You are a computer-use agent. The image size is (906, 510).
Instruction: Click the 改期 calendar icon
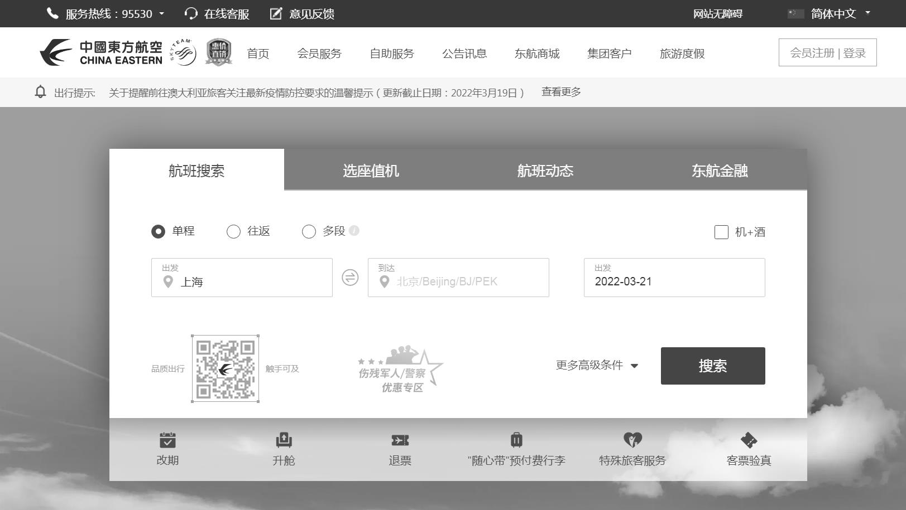point(167,440)
